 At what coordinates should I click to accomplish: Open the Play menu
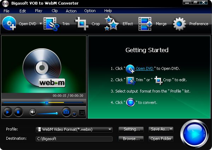pos(39,11)
